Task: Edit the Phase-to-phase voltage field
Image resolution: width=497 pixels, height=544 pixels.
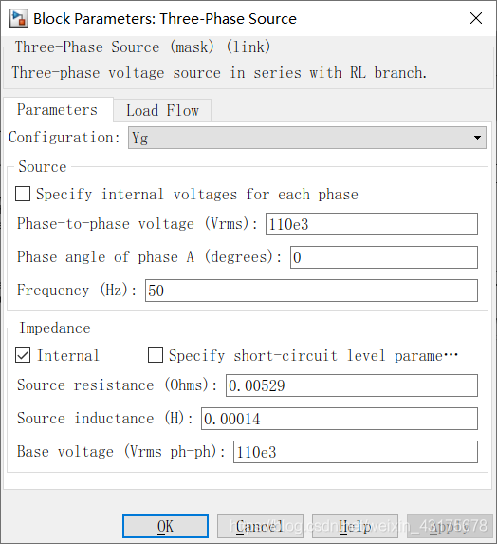Action: 372,224
